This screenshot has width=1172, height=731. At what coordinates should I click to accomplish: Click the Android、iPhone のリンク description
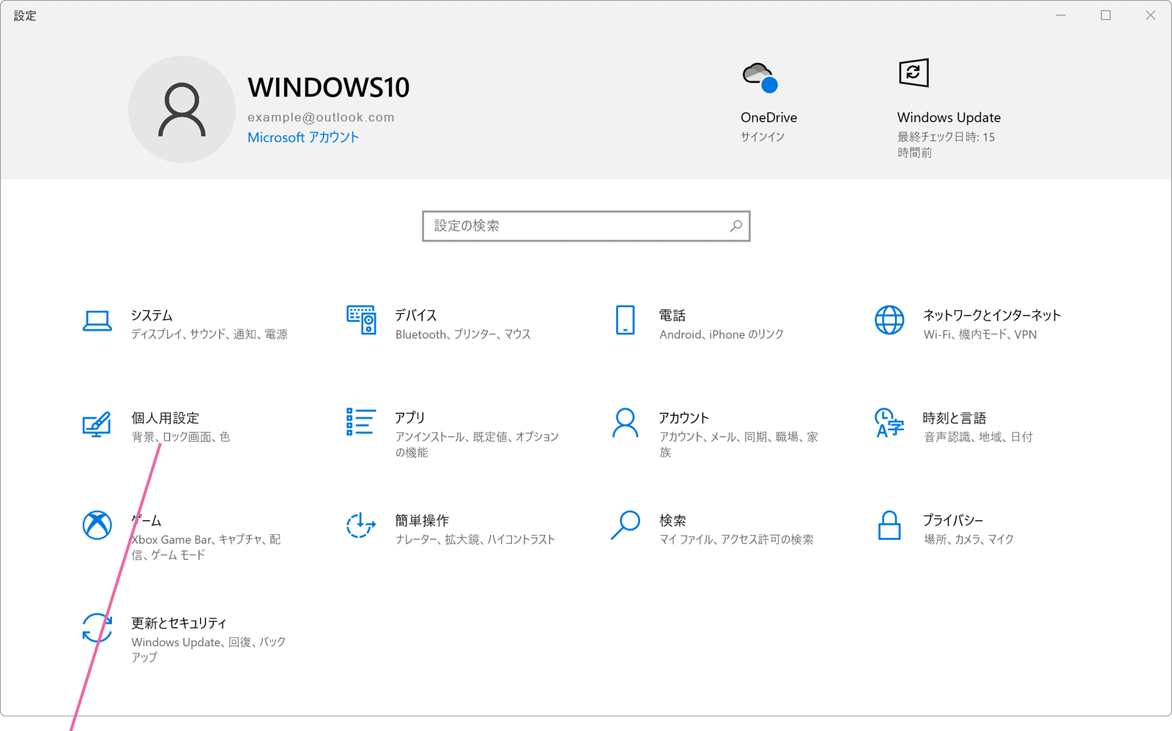tap(722, 334)
